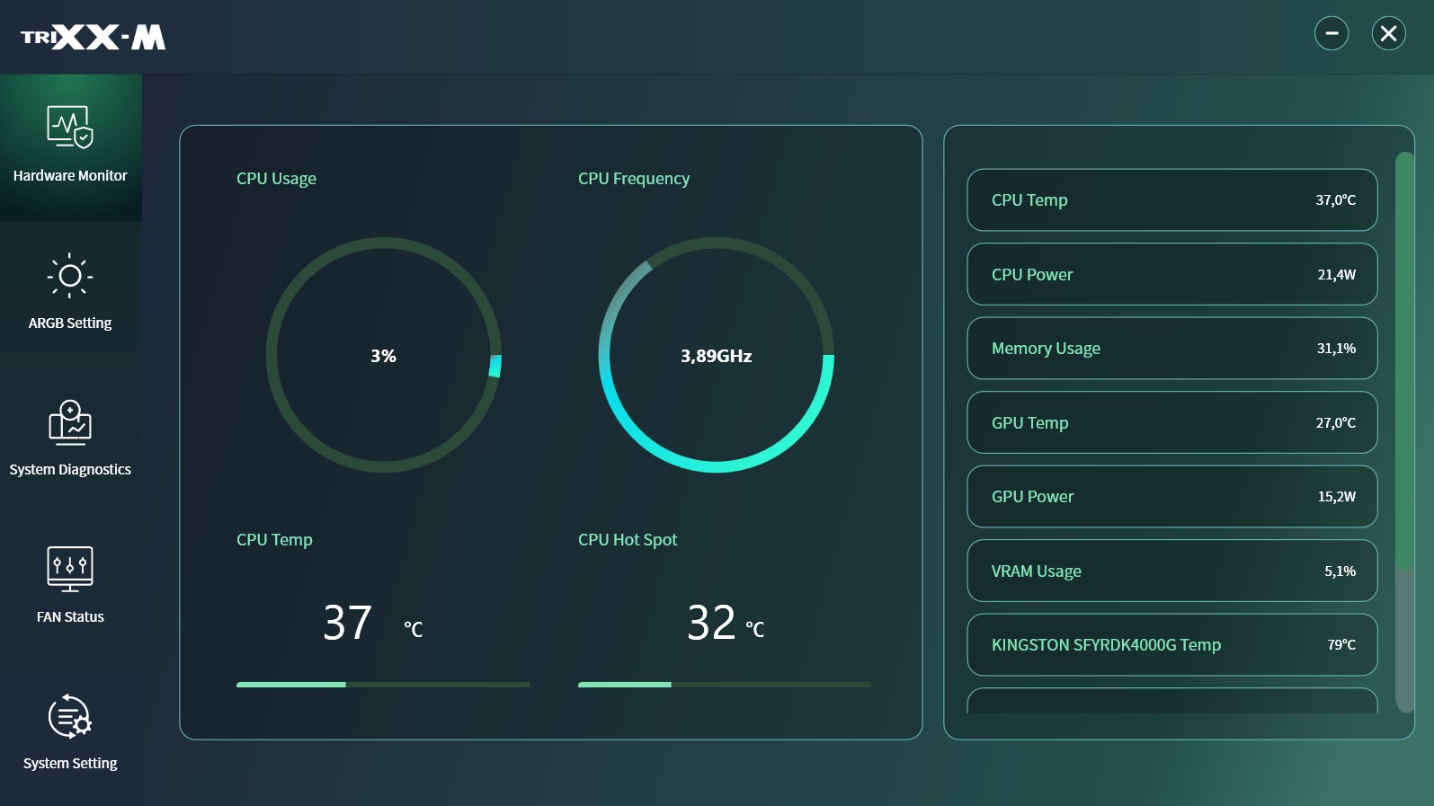Select the GPU Temp row
1434x806 pixels.
point(1171,422)
